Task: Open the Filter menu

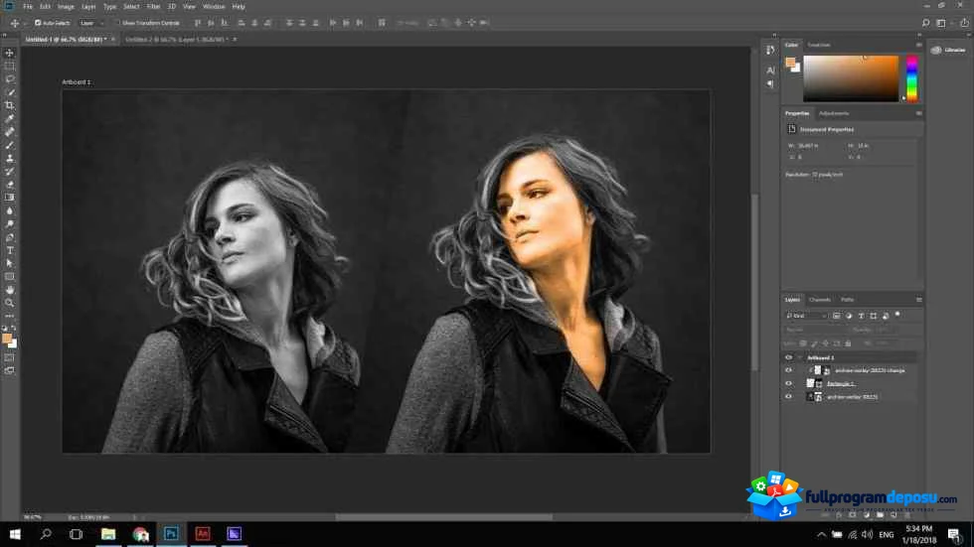Action: click(153, 6)
